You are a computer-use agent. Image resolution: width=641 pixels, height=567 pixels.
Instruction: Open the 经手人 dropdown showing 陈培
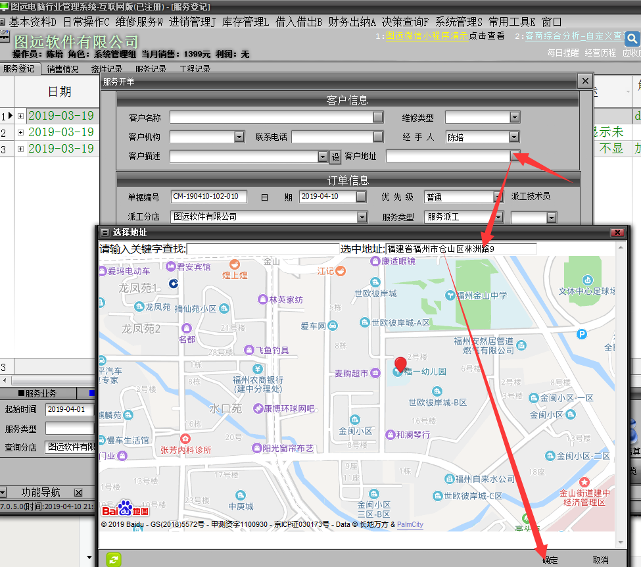[514, 137]
